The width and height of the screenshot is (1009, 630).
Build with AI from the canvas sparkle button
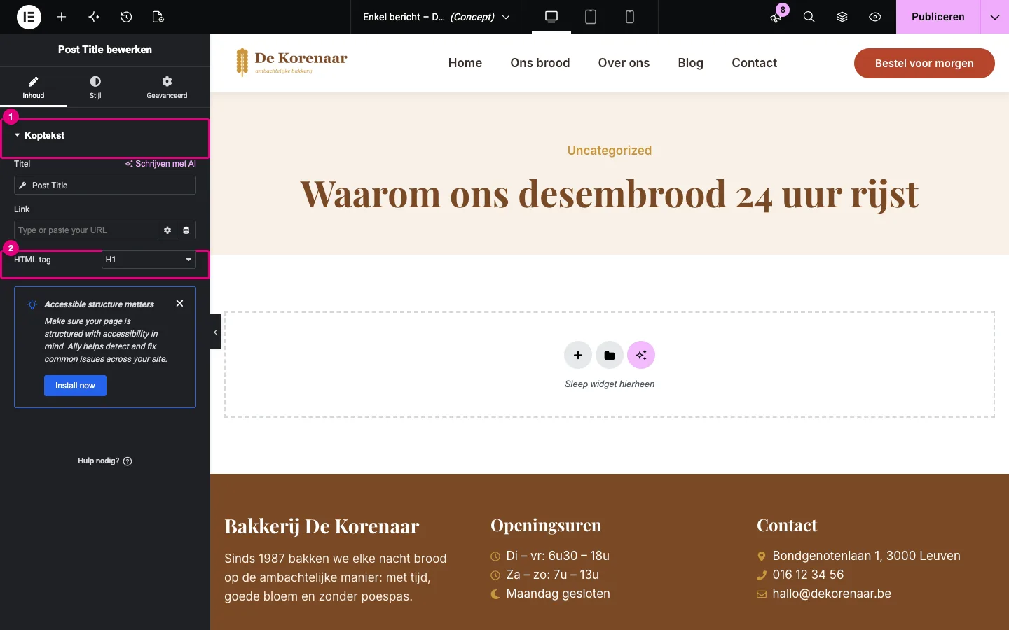(x=641, y=355)
